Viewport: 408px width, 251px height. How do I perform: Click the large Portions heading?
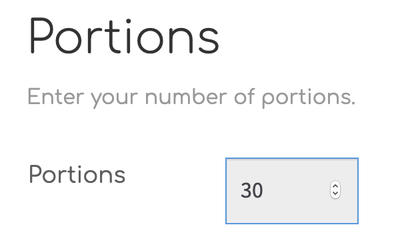[124, 35]
